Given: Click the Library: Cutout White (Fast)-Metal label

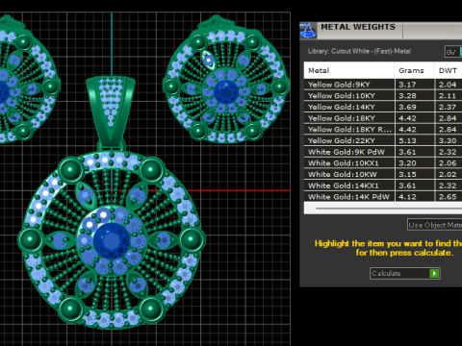Looking at the screenshot, I should [x=359, y=51].
